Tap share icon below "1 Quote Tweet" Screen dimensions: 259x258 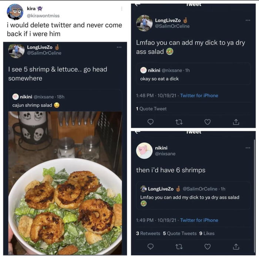236,121
